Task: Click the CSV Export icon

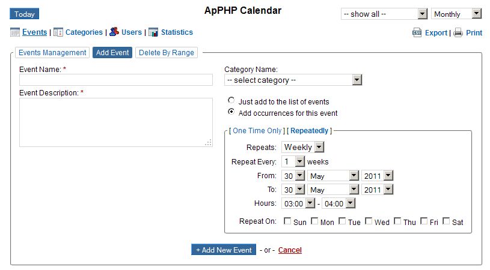Action: [417, 33]
